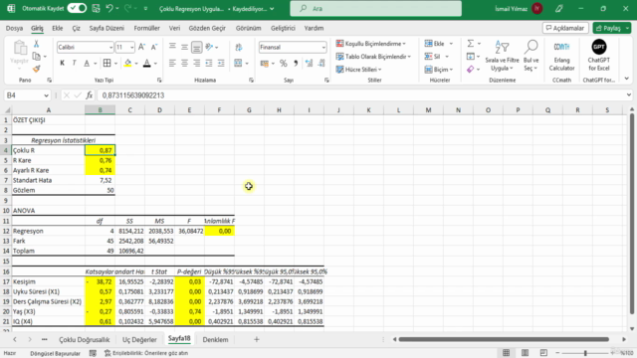Open the font size dropdown

click(132, 48)
